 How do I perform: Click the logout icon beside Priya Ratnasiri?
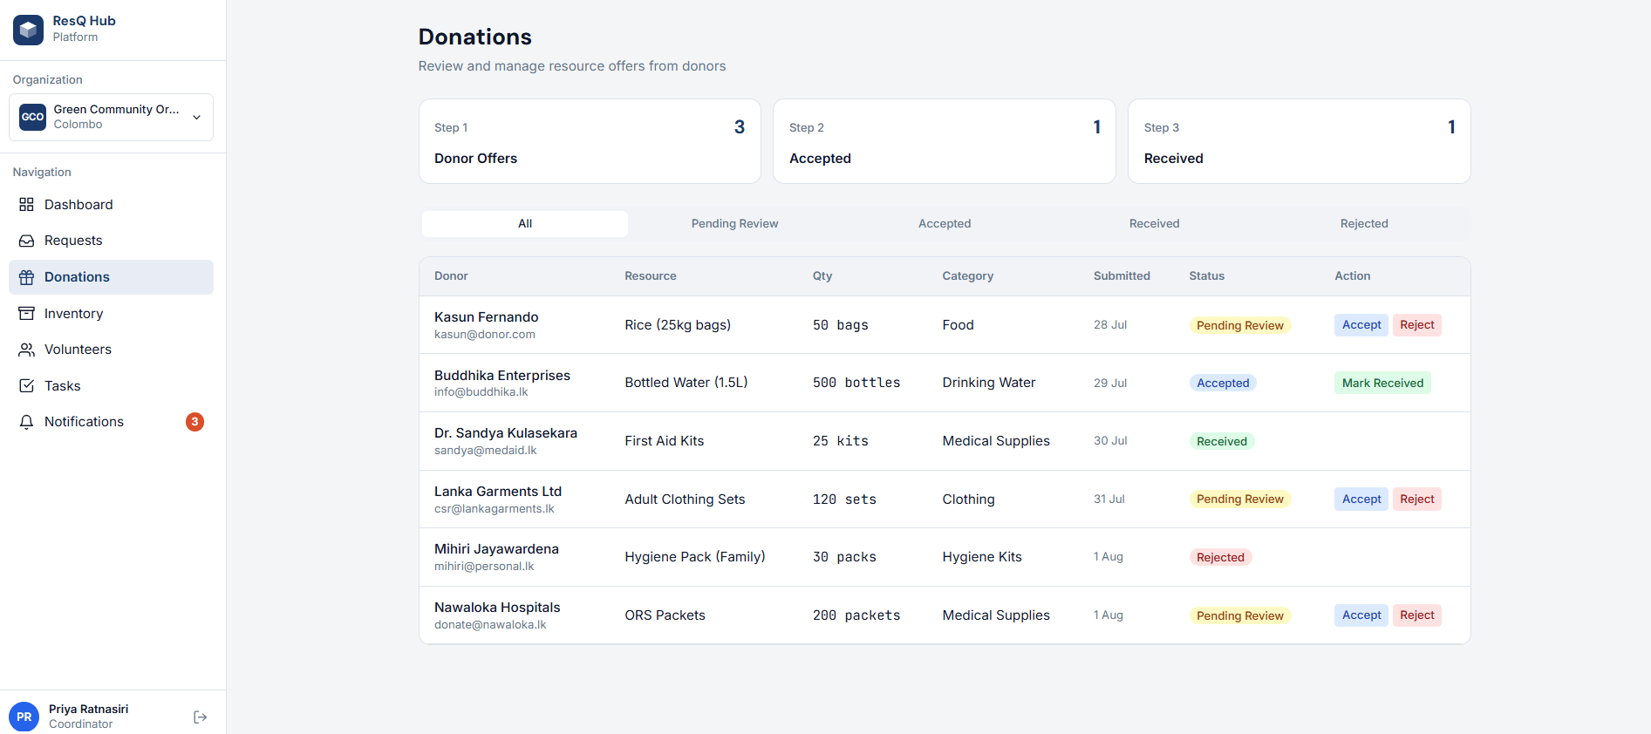(x=200, y=717)
